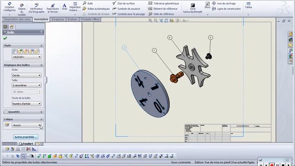Image resolution: width=295 pixels, height=166 pixels.
Task: Open Bulle panel help question mark
Action: [41, 32]
